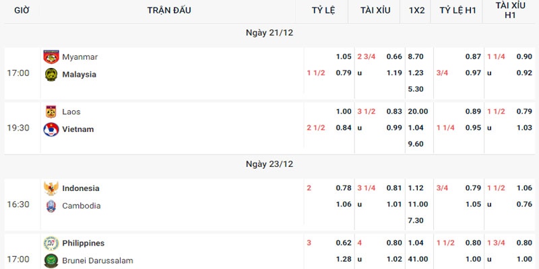Screen dimensions: 539x269
Task: Click the Malaysia team crest icon
Action: (x=51, y=75)
